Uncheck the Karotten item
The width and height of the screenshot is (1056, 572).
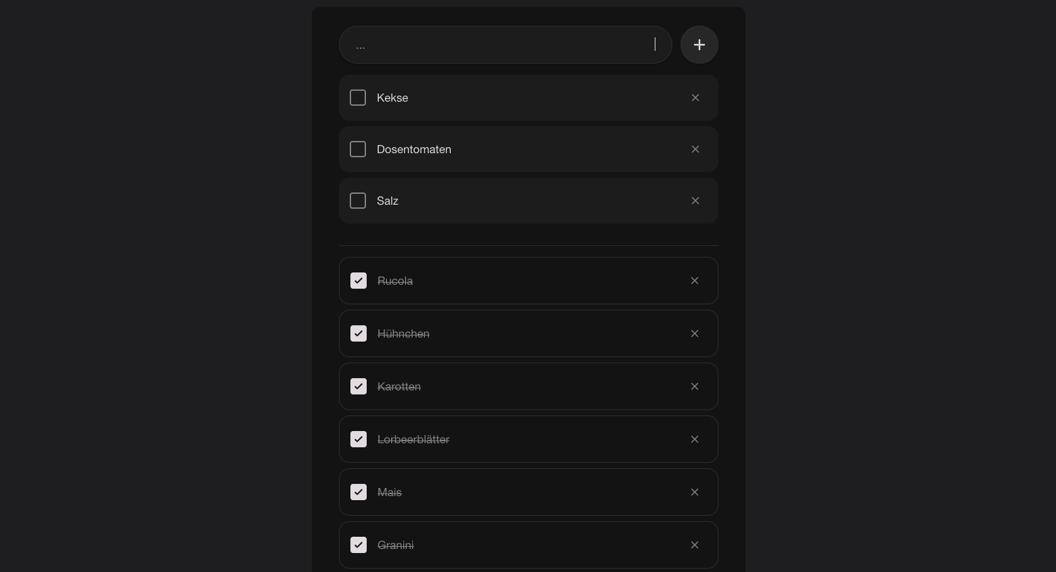tap(359, 386)
